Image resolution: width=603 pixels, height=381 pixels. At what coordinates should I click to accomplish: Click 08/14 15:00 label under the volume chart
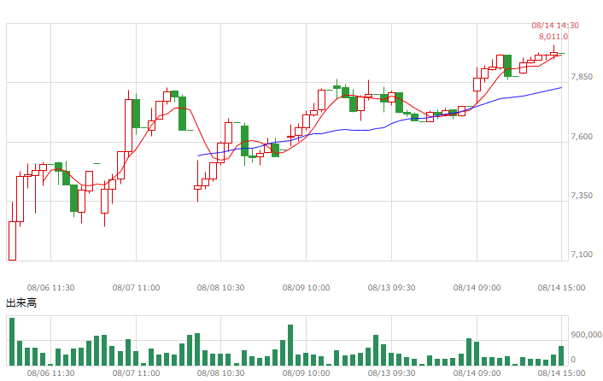561,373
